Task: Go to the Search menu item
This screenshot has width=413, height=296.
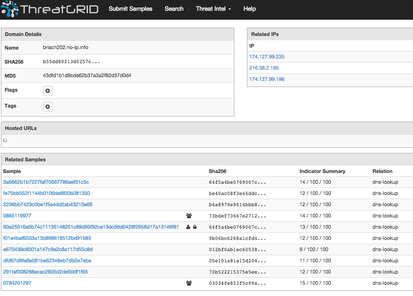Action: pyautogui.click(x=174, y=9)
